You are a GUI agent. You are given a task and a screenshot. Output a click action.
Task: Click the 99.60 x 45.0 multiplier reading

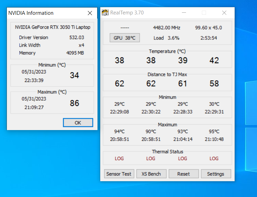208,27
